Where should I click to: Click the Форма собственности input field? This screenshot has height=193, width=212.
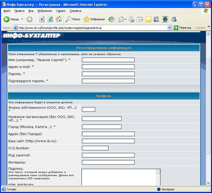(x=88, y=109)
